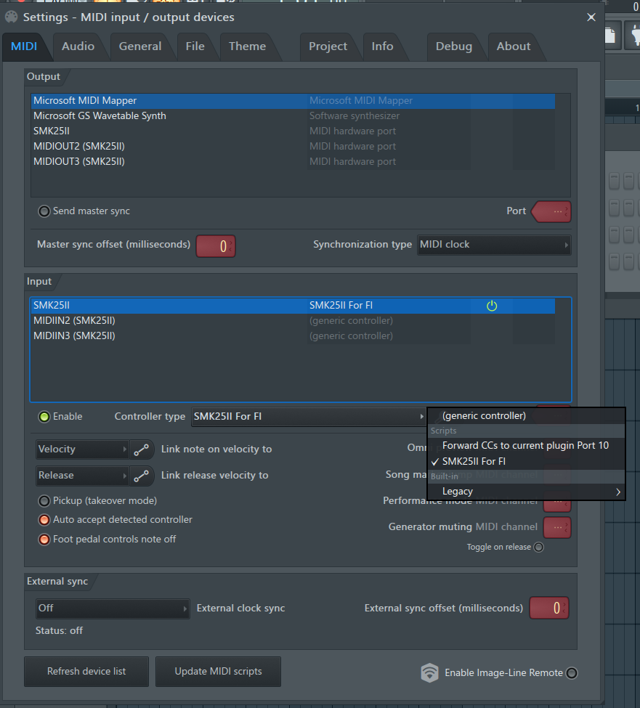640x708 pixels.
Task: Click the Settings palette icon in title bar
Action: coord(12,17)
